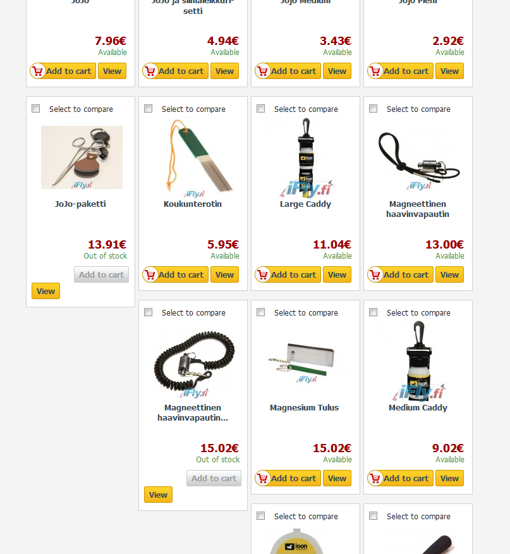The height and width of the screenshot is (554, 510).
Task: Click cart icon for Medium Caddy
Action: pyautogui.click(x=375, y=478)
